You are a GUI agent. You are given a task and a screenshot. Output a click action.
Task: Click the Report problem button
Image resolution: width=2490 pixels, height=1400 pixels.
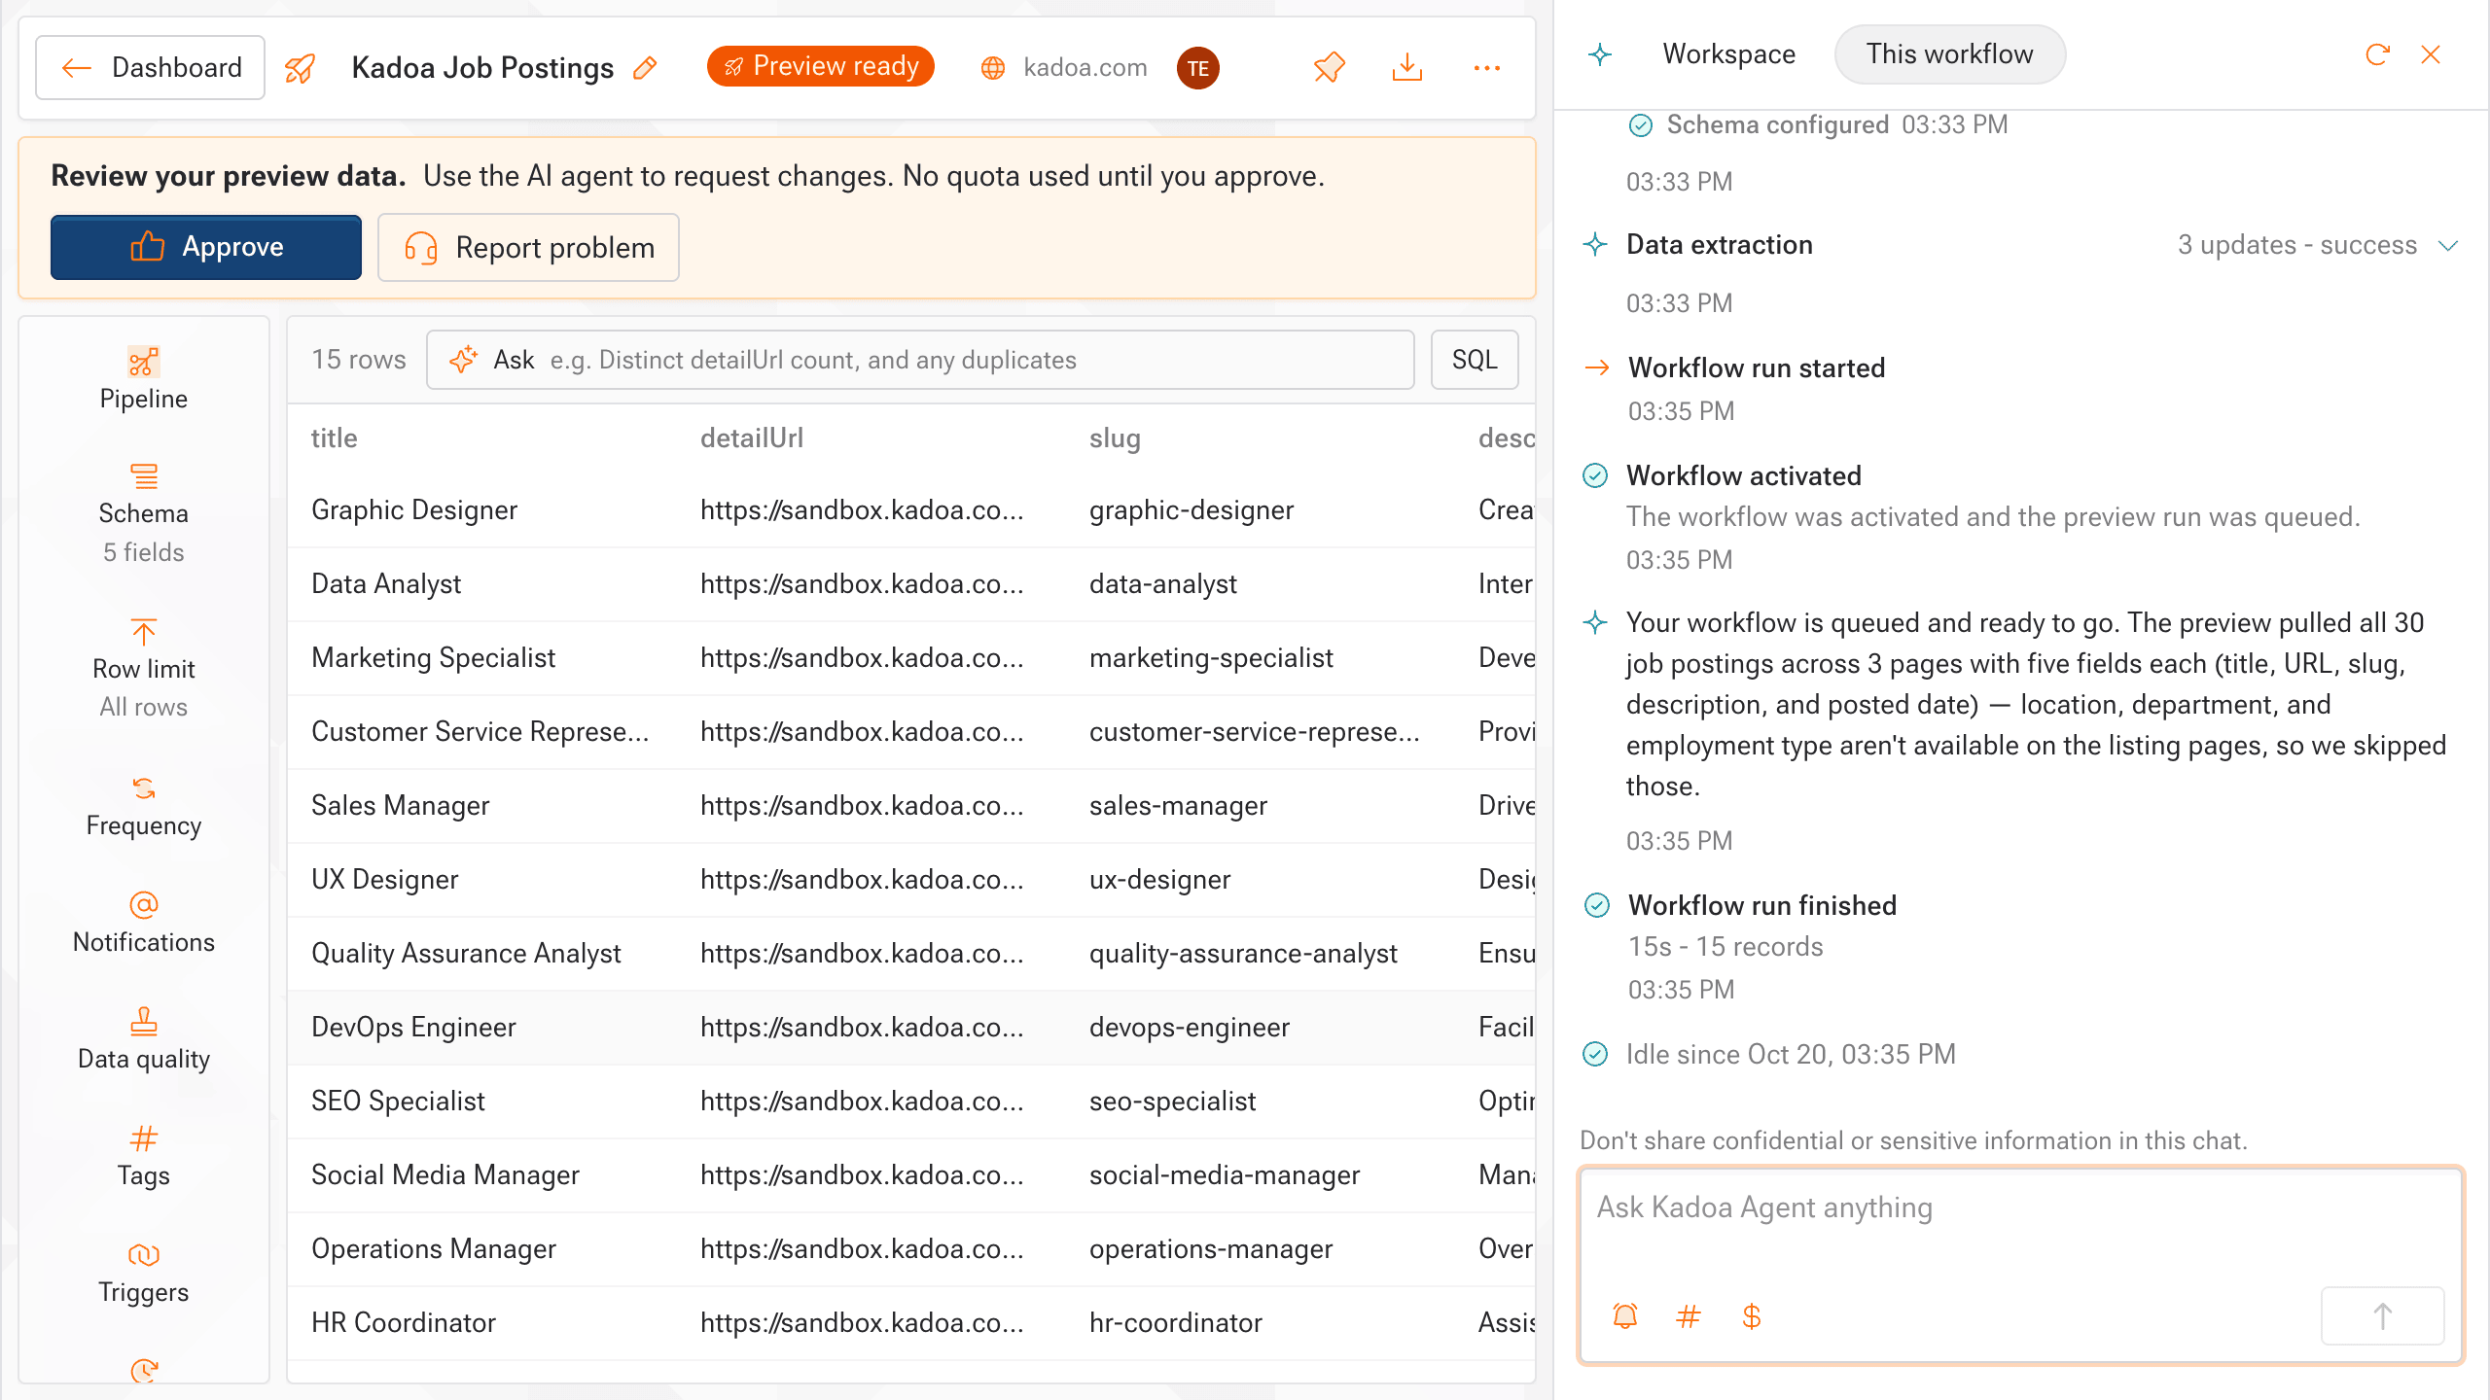coord(528,248)
